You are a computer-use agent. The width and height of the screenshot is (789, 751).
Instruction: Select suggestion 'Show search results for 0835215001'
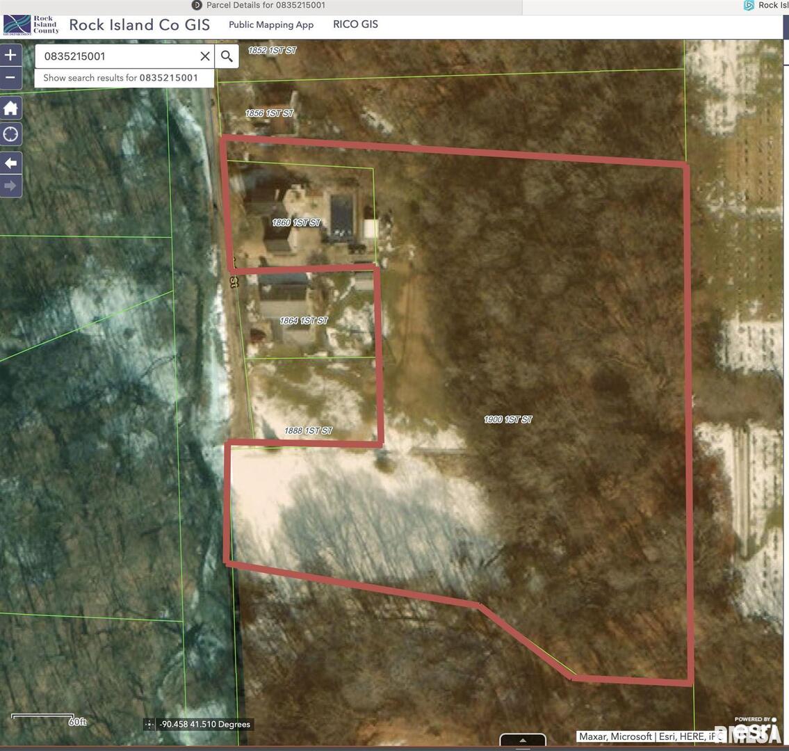(121, 78)
